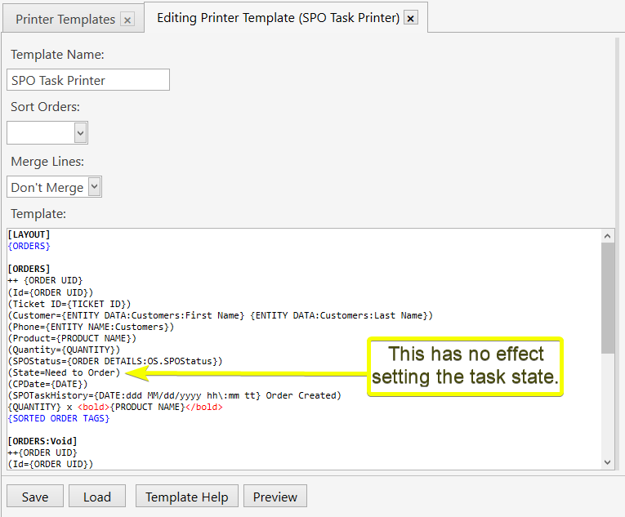Click the (Product={PRODUCT NAME}) line
The width and height of the screenshot is (625, 517).
tap(72, 338)
